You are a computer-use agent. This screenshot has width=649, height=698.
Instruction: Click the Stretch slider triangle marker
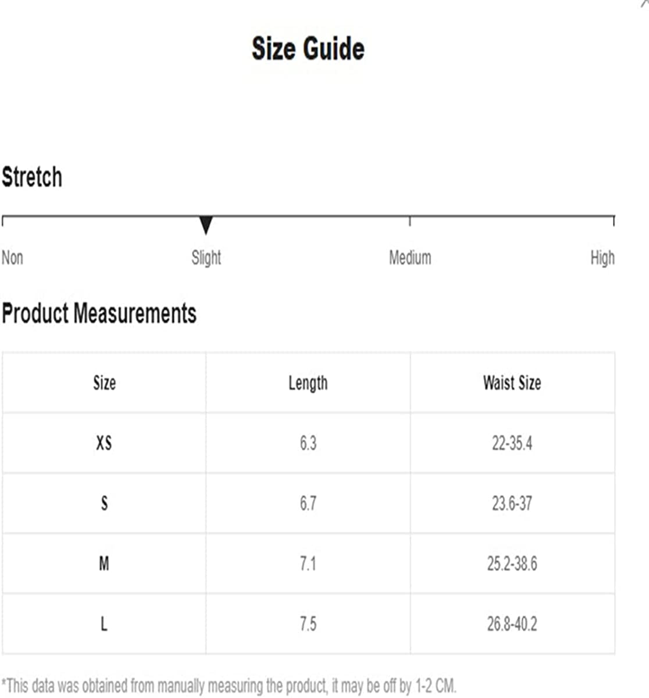pyautogui.click(x=206, y=225)
